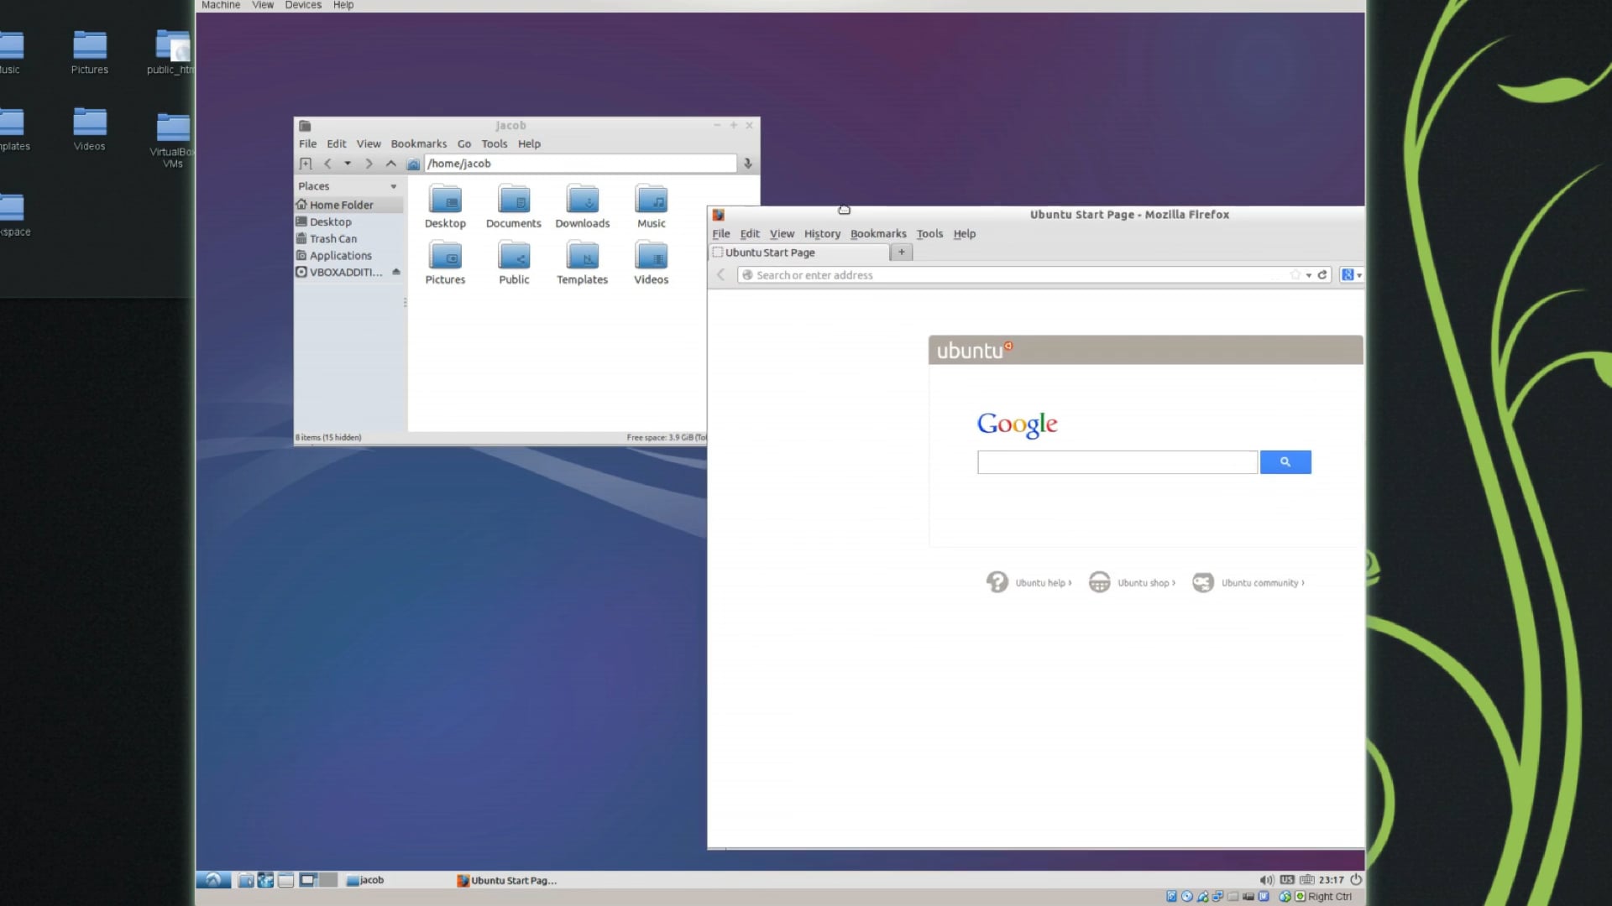Click the jump-to-path arrow beside the path field
This screenshot has height=906, width=1612.
(748, 164)
